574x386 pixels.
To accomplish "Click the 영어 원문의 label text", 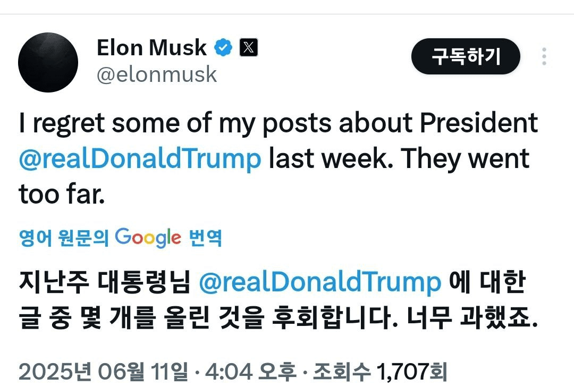I will click(x=63, y=238).
